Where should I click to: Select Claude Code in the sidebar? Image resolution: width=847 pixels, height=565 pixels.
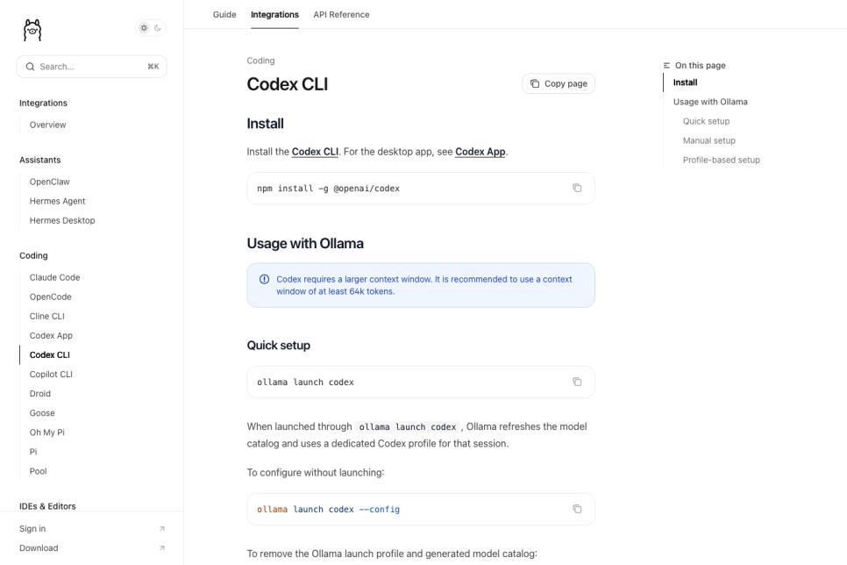click(54, 277)
